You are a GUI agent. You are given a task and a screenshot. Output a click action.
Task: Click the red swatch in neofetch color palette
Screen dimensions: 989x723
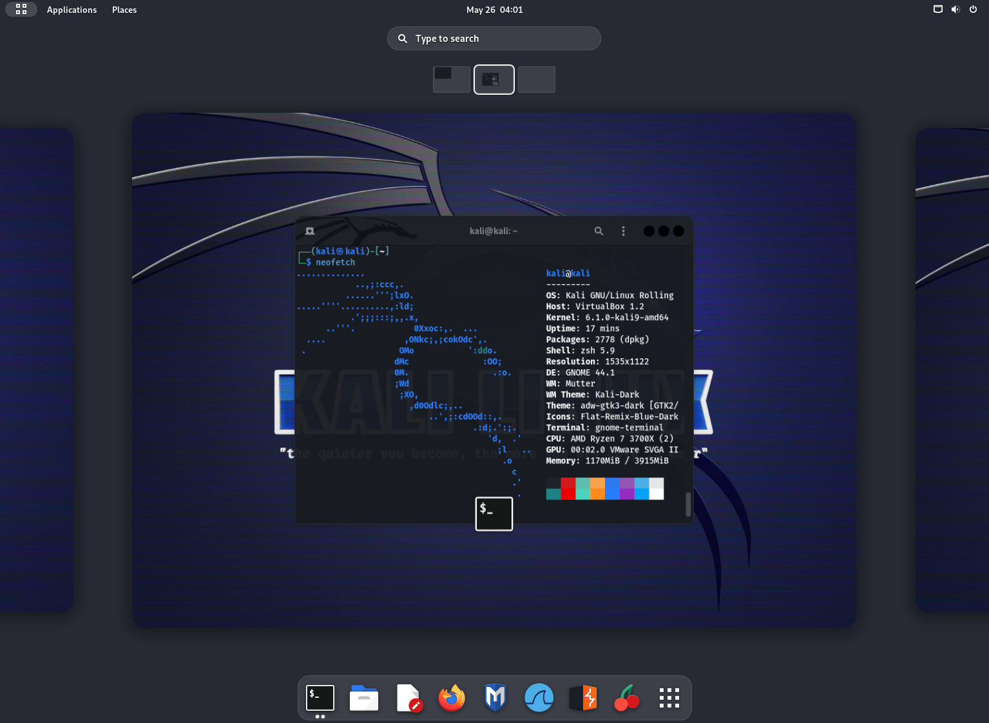(568, 488)
